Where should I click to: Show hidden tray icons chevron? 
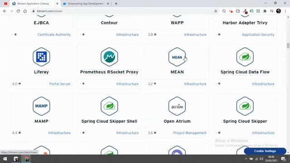coord(246,159)
